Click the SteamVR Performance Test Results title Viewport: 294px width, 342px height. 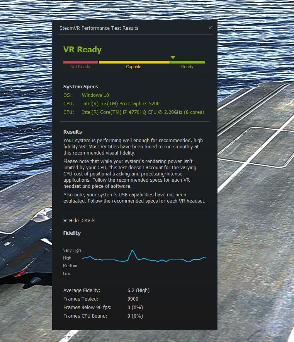tap(99, 28)
